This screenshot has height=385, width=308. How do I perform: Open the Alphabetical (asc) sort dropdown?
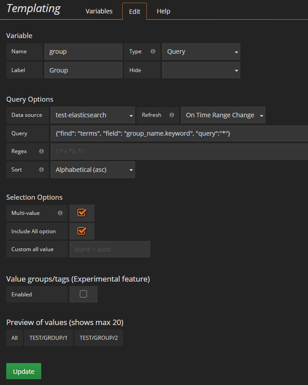tap(93, 170)
